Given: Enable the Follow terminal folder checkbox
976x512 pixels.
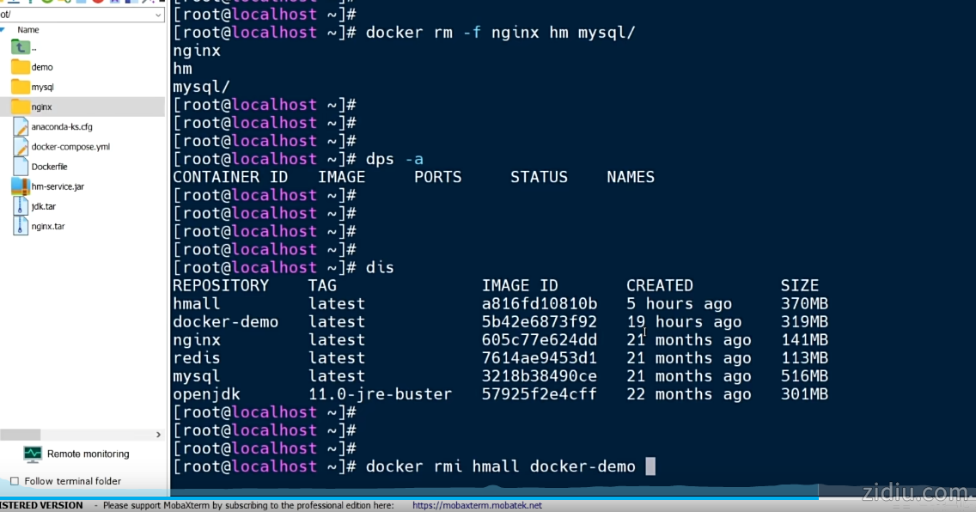Looking at the screenshot, I should click(14, 481).
